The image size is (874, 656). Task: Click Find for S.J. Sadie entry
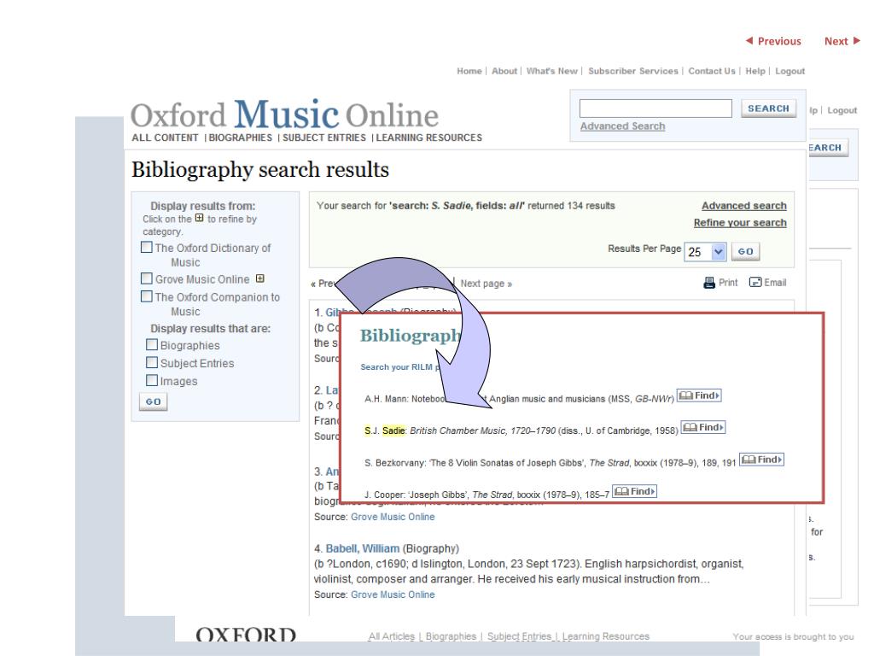pyautogui.click(x=703, y=427)
